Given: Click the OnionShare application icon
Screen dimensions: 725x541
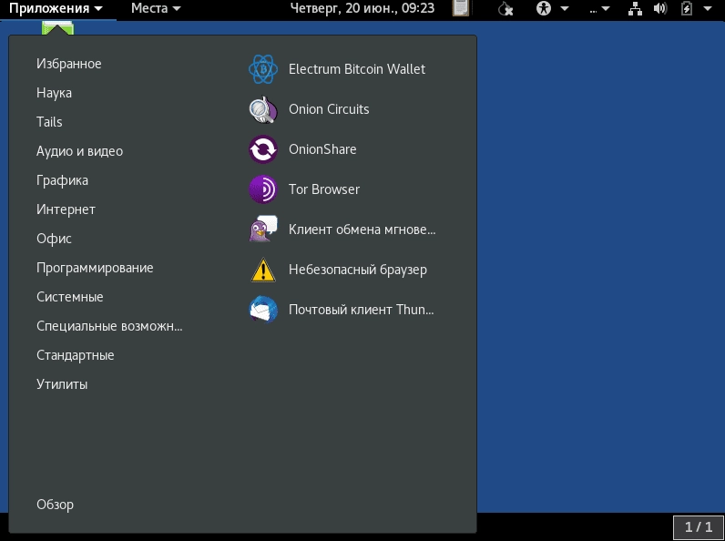Looking at the screenshot, I should pos(263,149).
